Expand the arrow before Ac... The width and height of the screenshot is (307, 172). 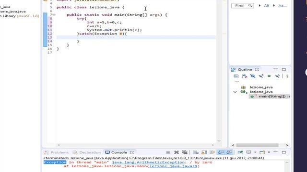pyautogui.click(x=274, y=6)
